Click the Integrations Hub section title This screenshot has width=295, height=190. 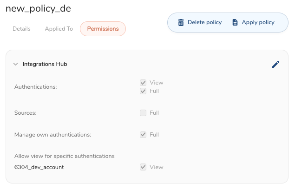[45, 64]
